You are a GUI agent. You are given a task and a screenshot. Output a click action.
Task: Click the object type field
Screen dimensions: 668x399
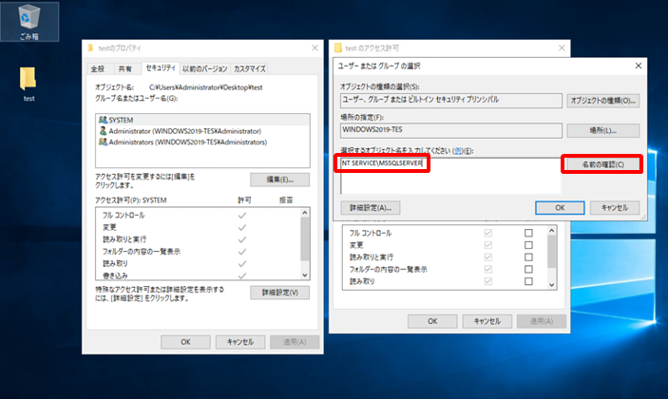(x=451, y=101)
